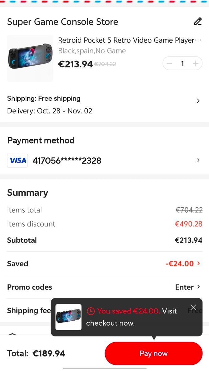209x371 pixels.
Task: Tap the Visa card number 417056******2328
Action: (67, 161)
